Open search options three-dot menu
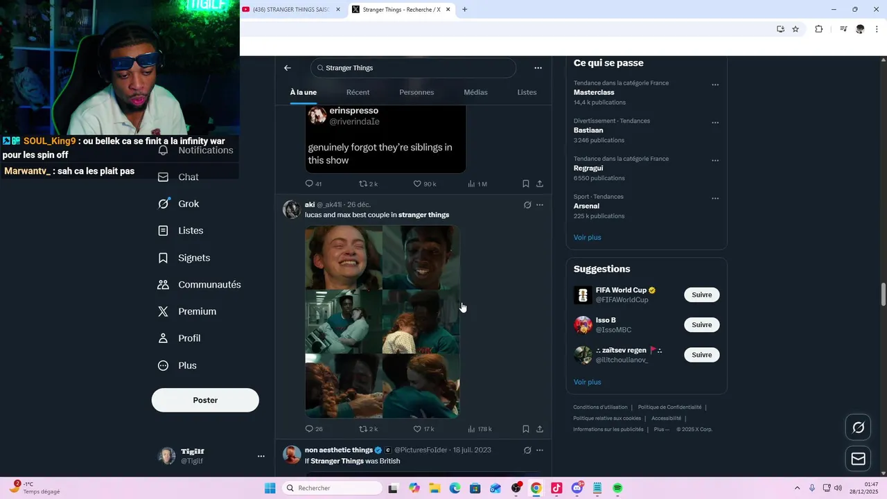This screenshot has height=499, width=887. (x=538, y=68)
